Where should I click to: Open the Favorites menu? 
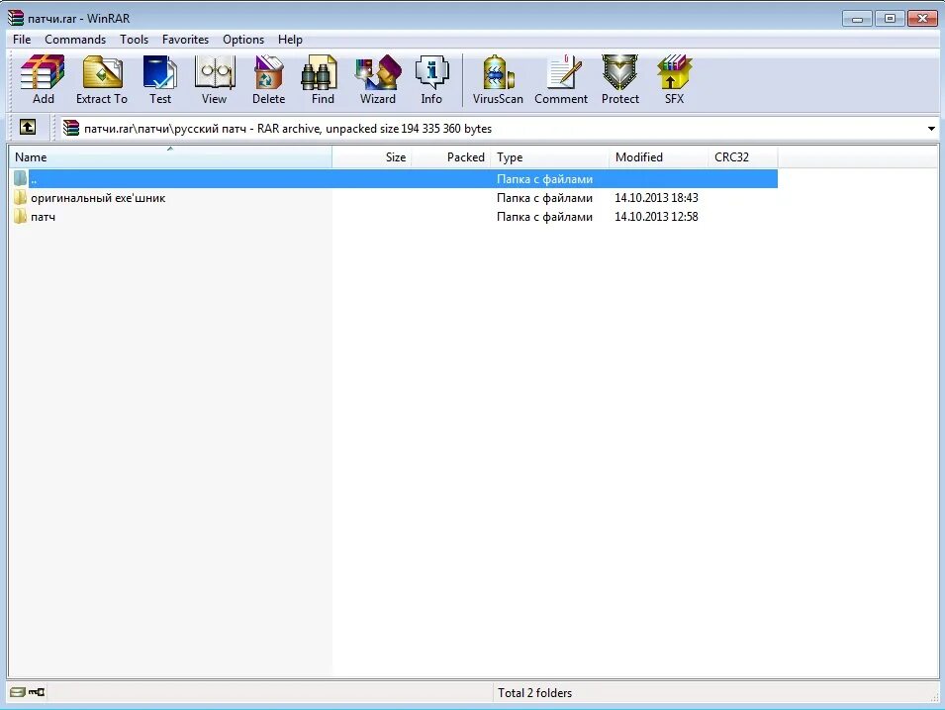185,40
